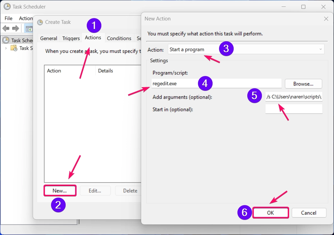The image size is (334, 235).
Task: Click the 'Action:' label beside the dropdown
Action: [x=155, y=50]
